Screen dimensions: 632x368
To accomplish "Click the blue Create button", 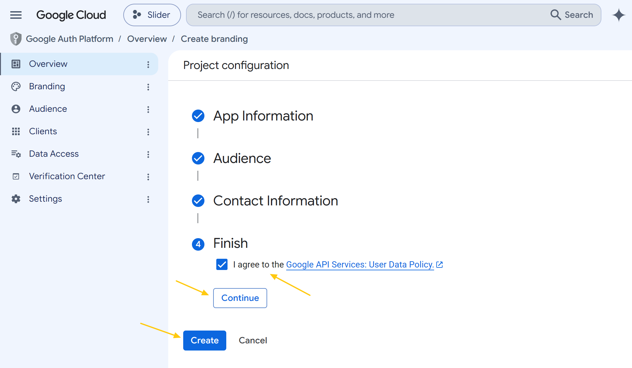I will (x=205, y=341).
